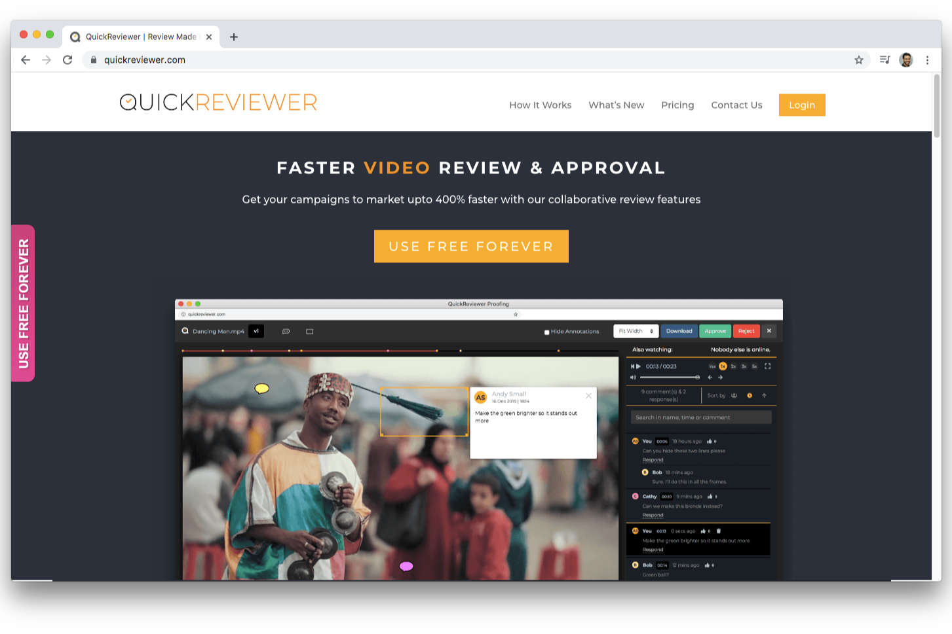Click the volume slider track
Image resolution: width=952 pixels, height=634 pixels.
[x=670, y=378]
